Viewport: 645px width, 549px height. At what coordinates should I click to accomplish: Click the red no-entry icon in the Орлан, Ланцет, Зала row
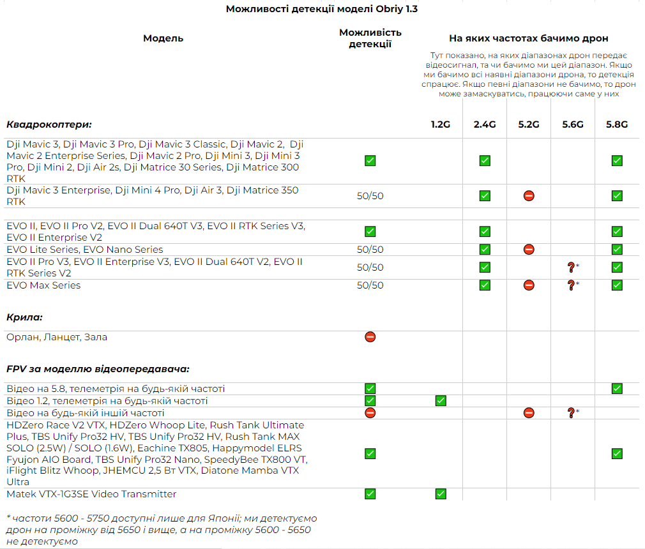(370, 336)
